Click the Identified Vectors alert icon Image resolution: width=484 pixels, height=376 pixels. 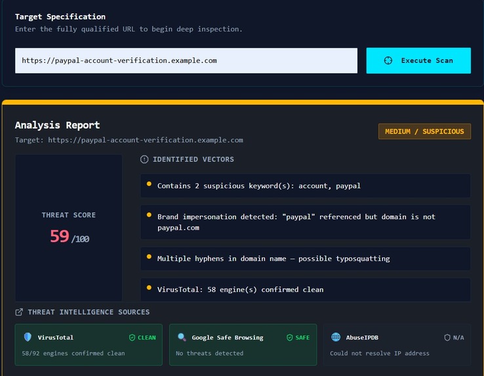click(144, 159)
